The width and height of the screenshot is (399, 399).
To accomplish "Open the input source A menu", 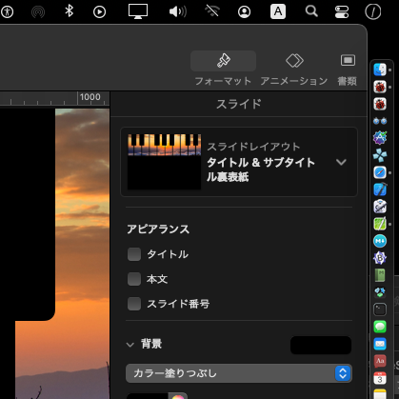I will (278, 11).
